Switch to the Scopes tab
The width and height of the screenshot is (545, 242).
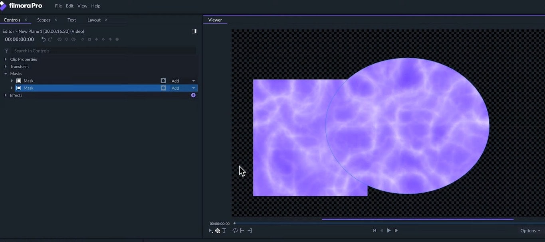(44, 20)
